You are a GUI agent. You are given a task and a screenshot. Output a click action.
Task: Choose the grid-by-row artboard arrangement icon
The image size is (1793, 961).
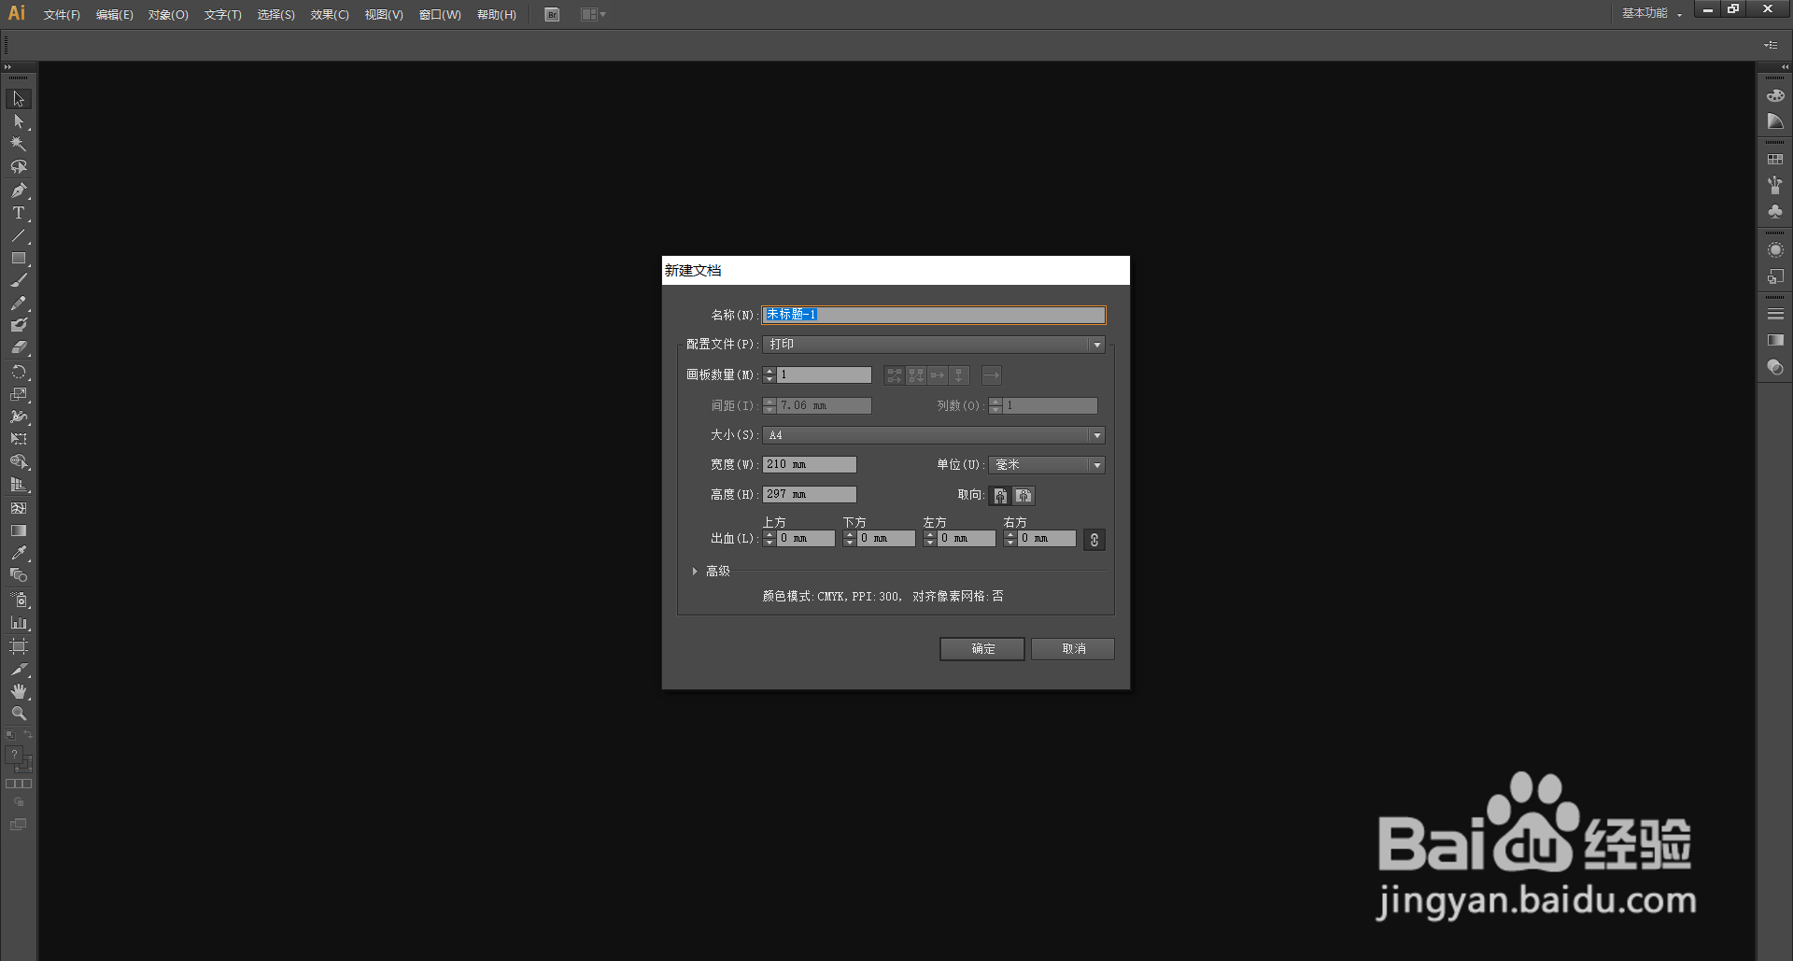894,375
